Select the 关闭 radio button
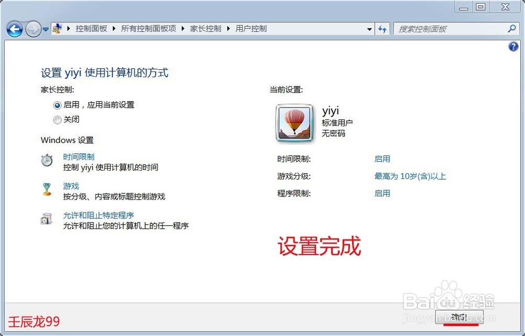This screenshot has height=336, width=525. click(x=57, y=120)
